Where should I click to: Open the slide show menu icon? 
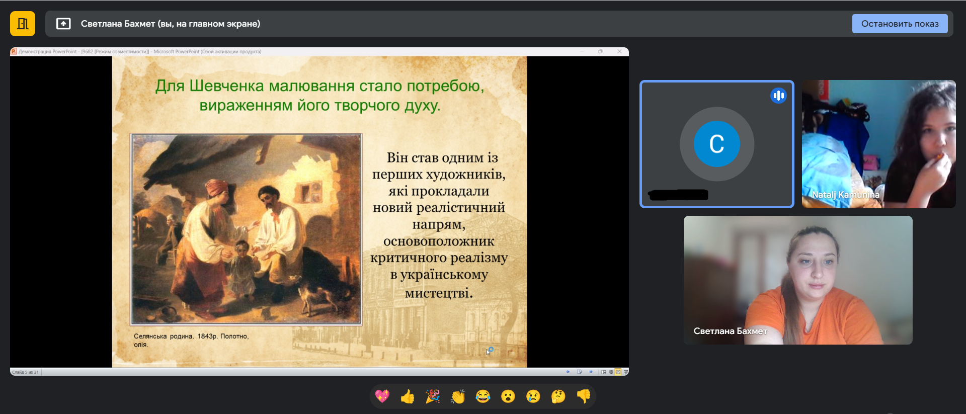coord(580,372)
